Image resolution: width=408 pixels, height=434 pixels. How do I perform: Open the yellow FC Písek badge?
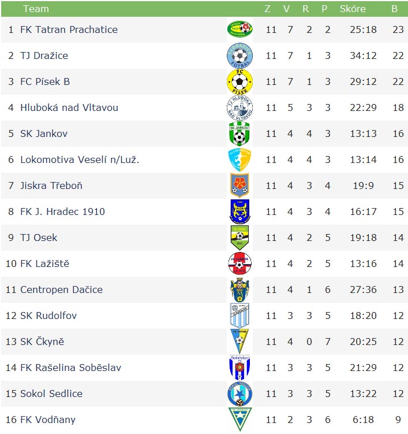[239, 81]
